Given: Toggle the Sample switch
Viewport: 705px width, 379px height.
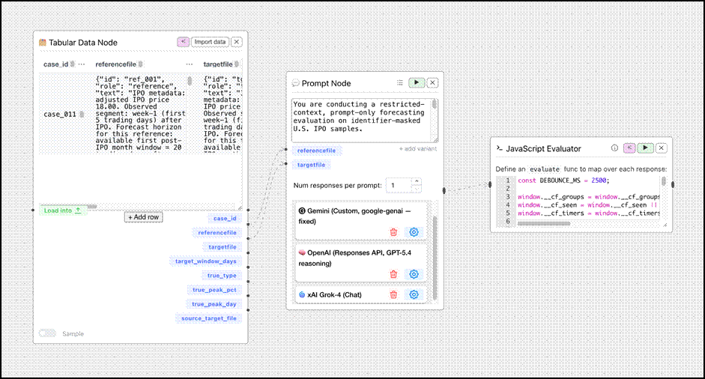Looking at the screenshot, I should (47, 333).
